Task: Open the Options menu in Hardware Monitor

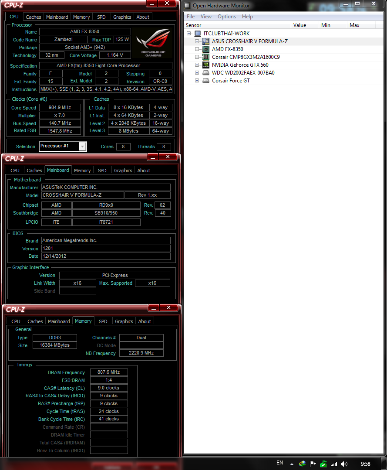Action: click(227, 17)
